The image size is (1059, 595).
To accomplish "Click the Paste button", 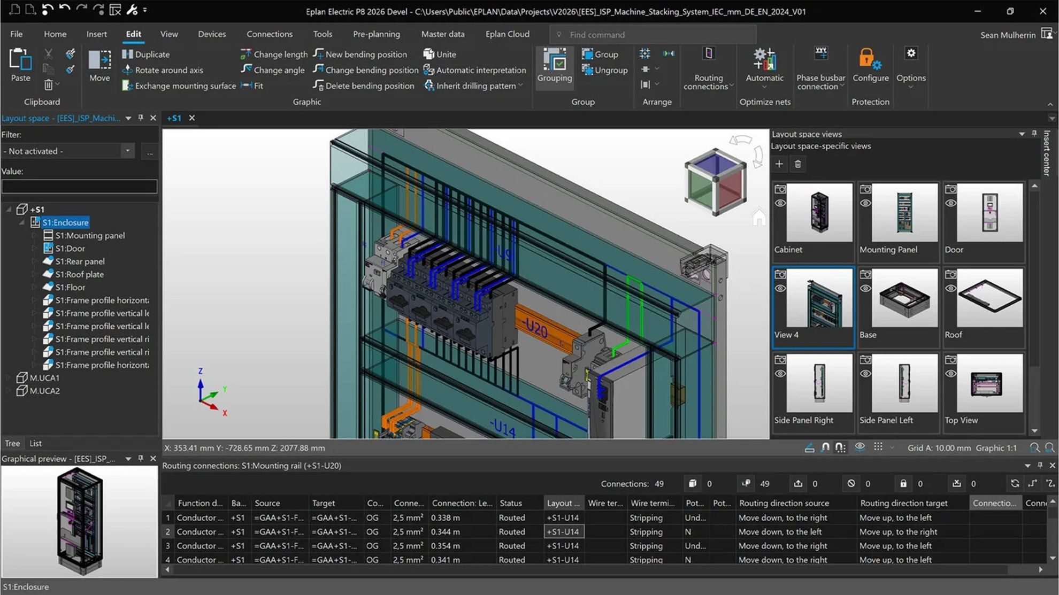I will 20,67.
